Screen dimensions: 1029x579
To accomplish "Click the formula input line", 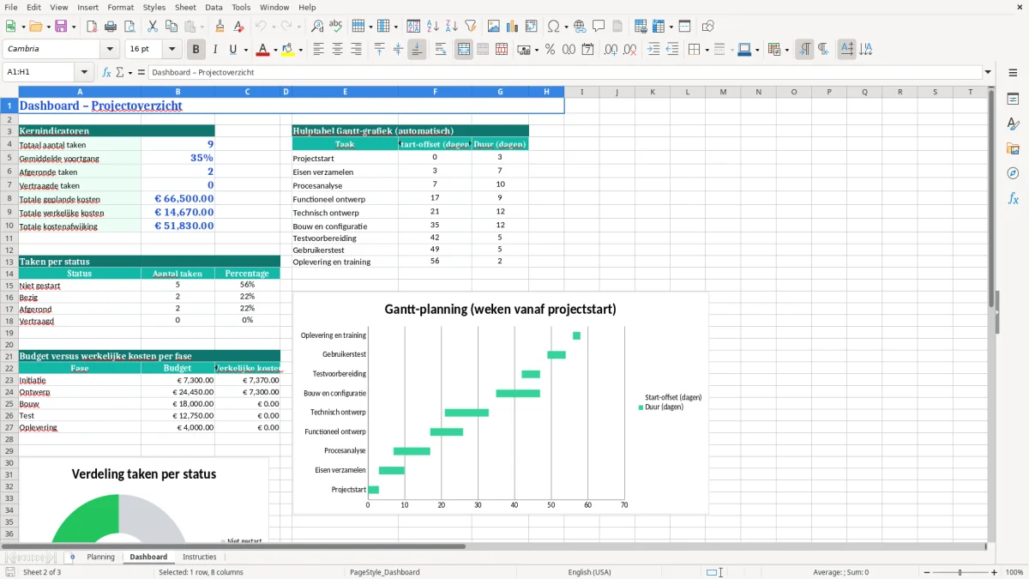I will [565, 72].
